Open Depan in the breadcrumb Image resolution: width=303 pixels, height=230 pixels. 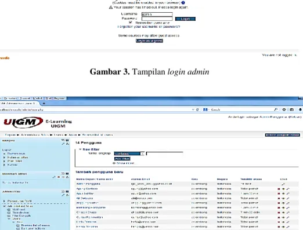click(10, 135)
